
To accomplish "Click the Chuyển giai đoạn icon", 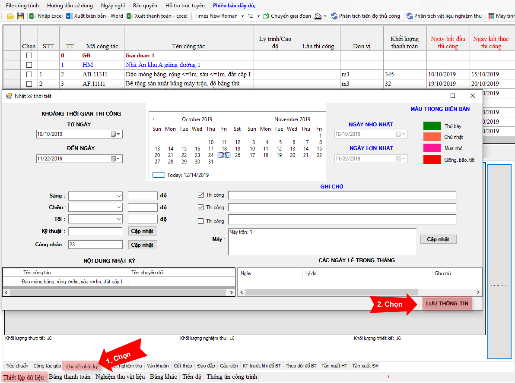I will (266, 16).
